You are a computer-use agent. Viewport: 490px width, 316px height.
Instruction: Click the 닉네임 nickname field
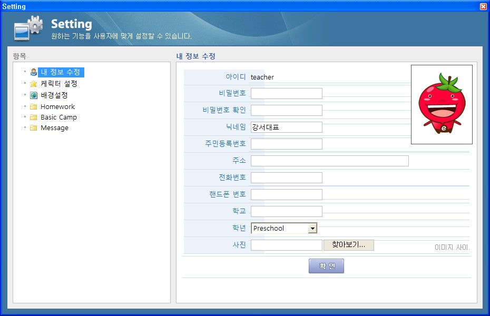[x=286, y=127]
